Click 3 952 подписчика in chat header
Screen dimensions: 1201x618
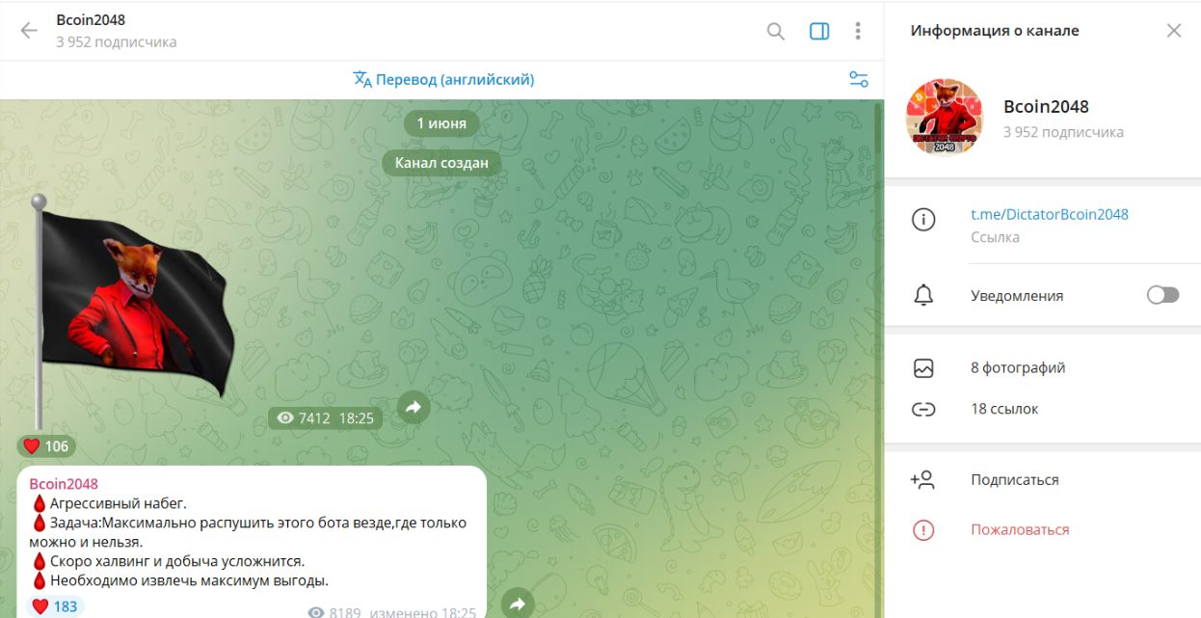tap(117, 42)
